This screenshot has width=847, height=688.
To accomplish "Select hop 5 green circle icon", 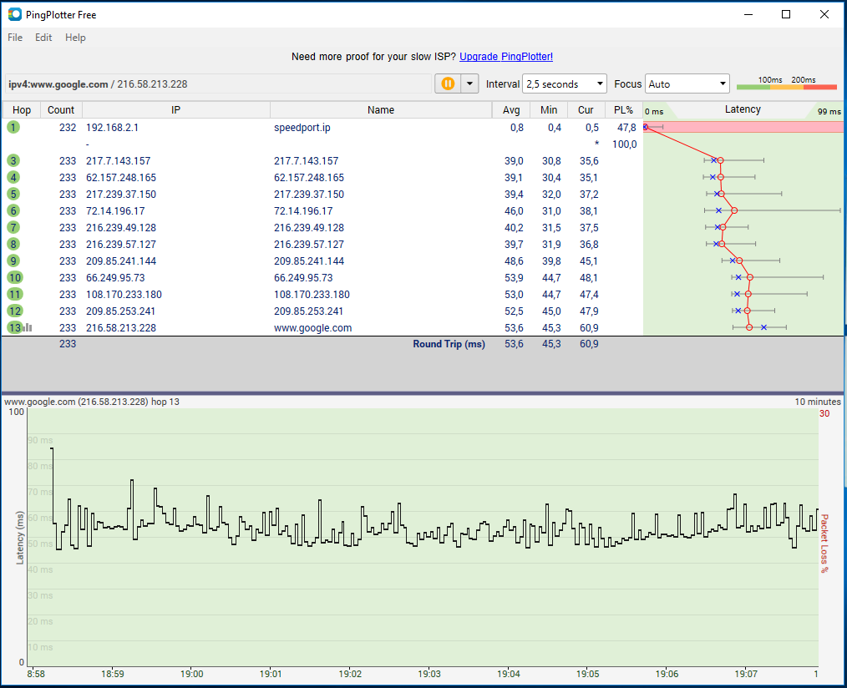I will [x=13, y=195].
